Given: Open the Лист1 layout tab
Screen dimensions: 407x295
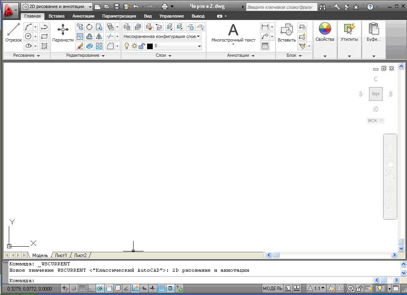Looking at the screenshot, I should click(61, 255).
